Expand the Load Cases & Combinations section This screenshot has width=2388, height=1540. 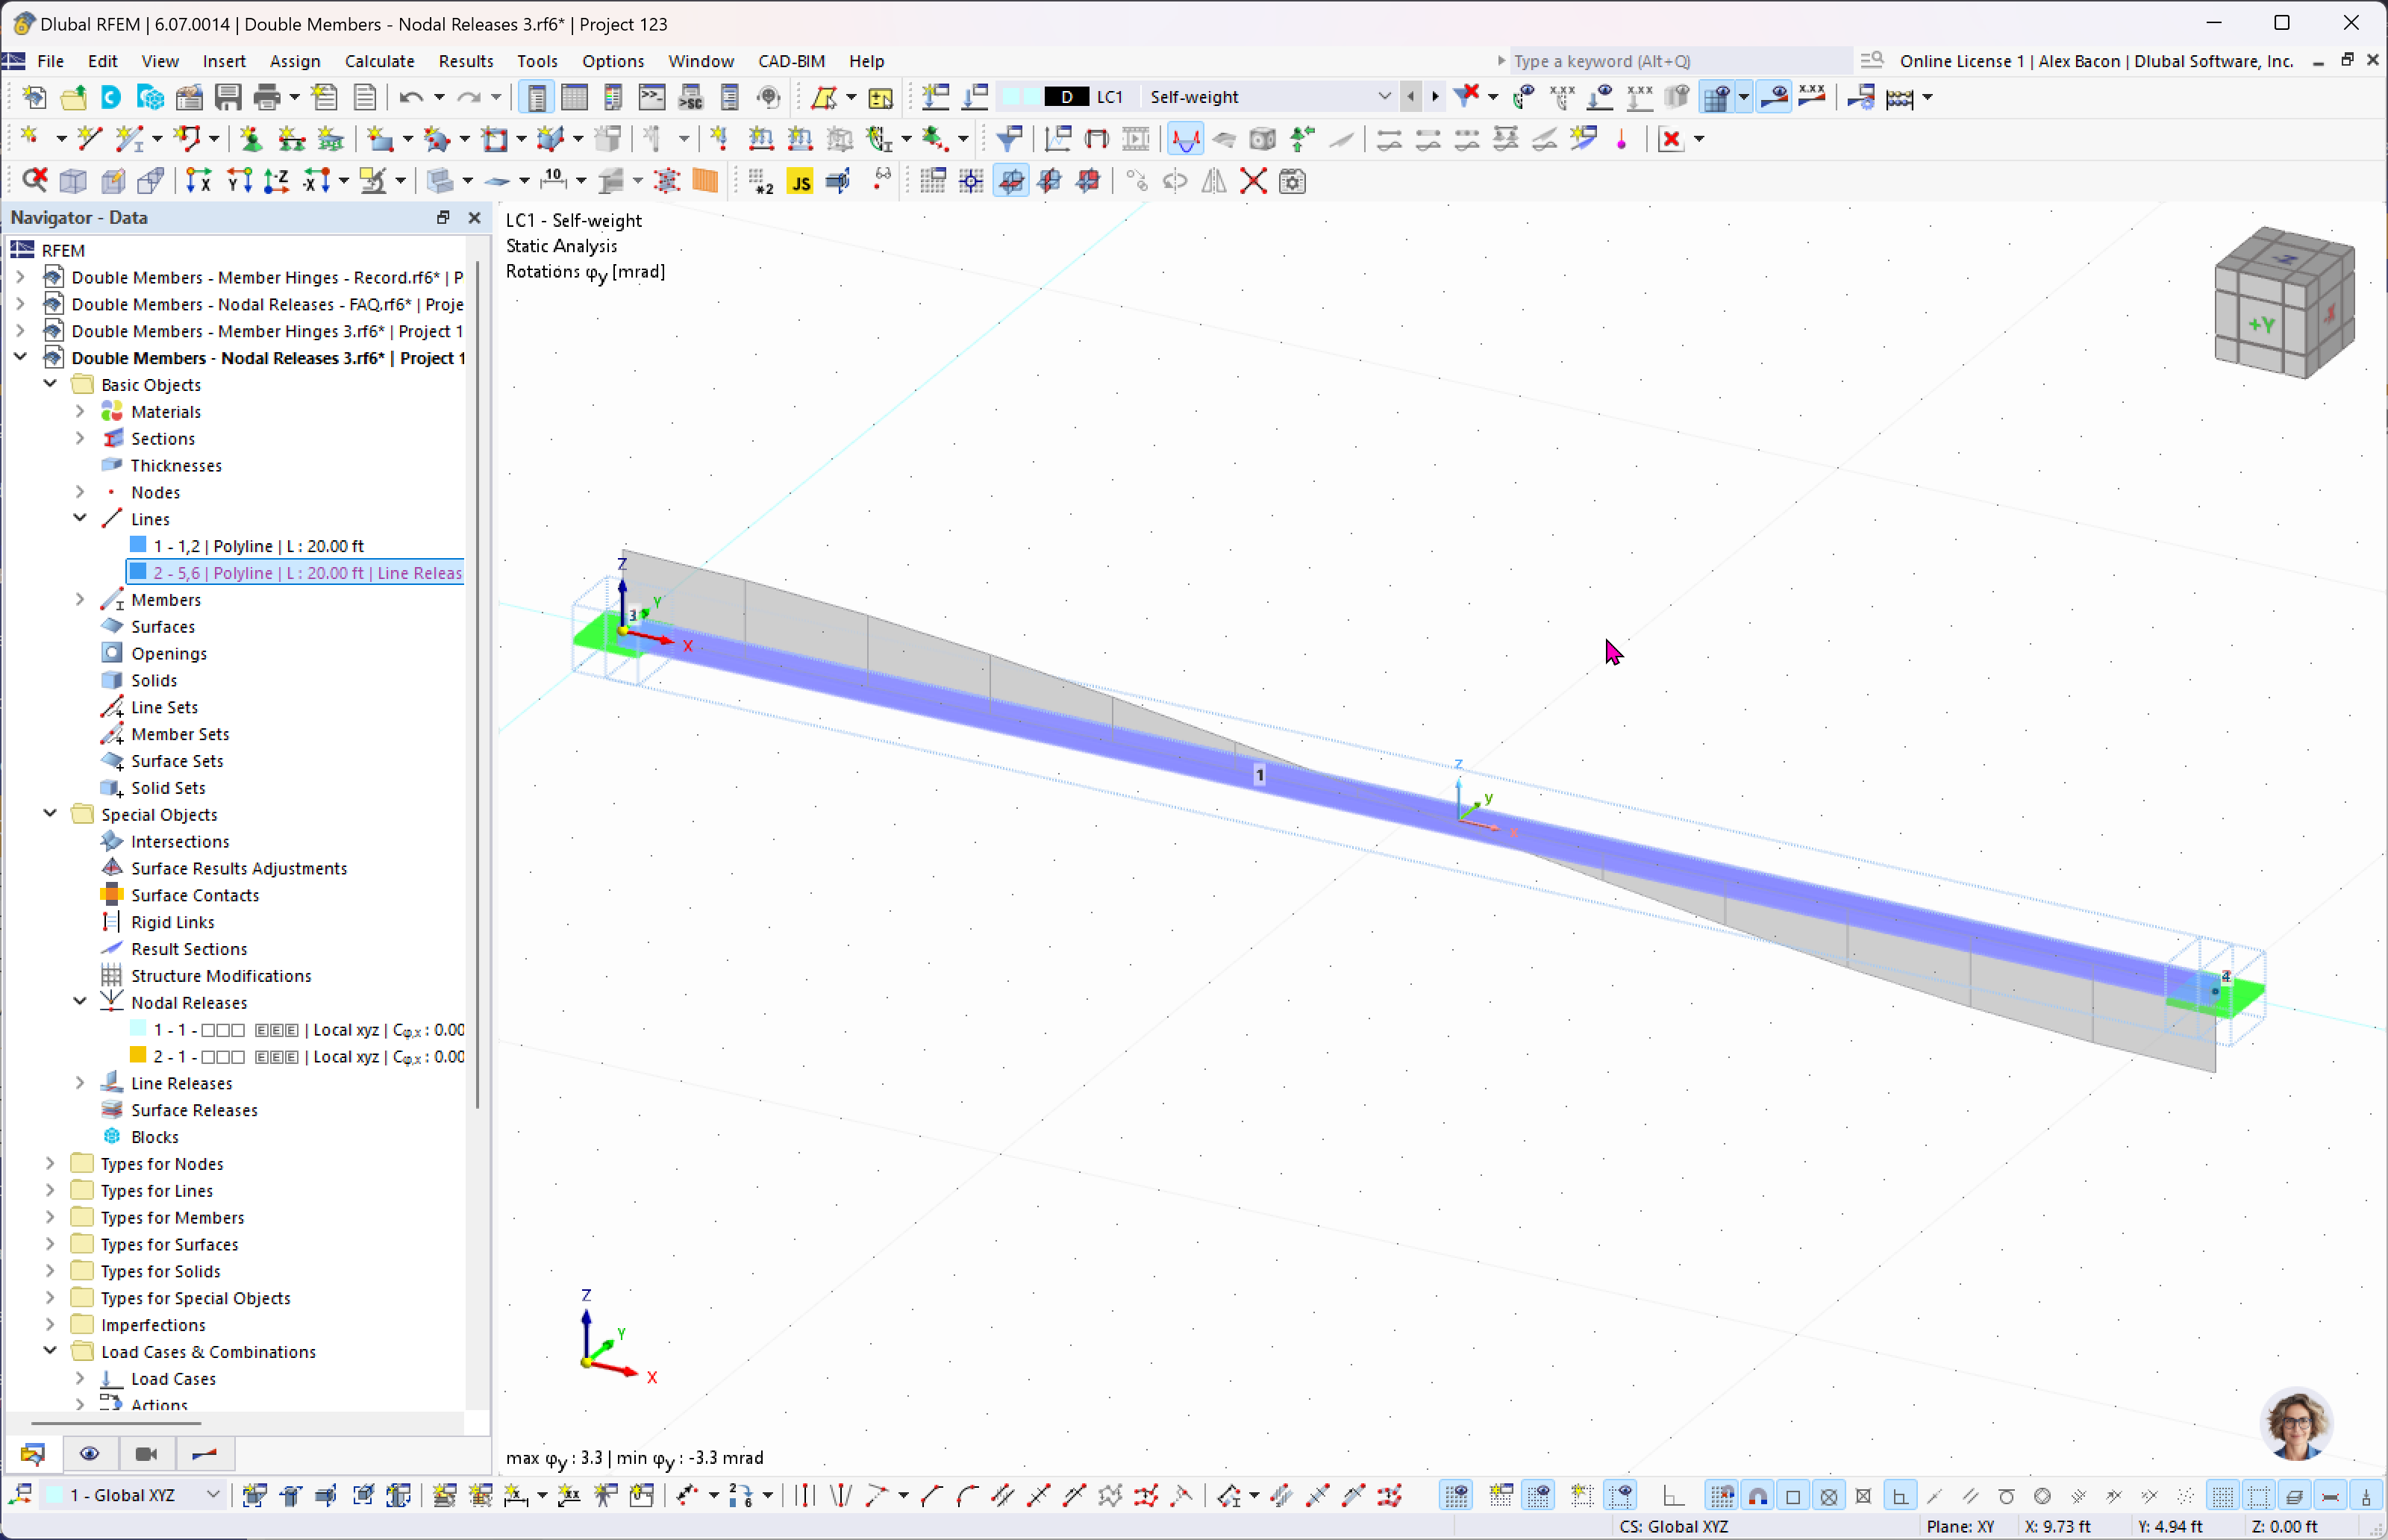[x=49, y=1352]
